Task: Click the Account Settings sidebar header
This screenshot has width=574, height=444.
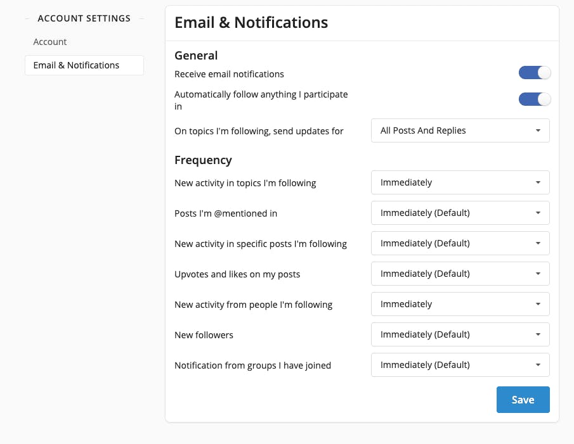Action: click(84, 18)
